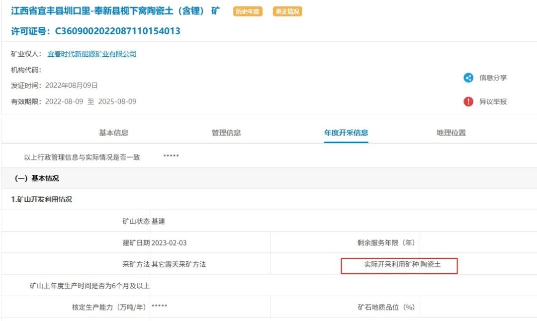The image size is (537, 321).
Task: Open 宜春时代新能源矿业有限公司 company link
Action: click(x=91, y=54)
